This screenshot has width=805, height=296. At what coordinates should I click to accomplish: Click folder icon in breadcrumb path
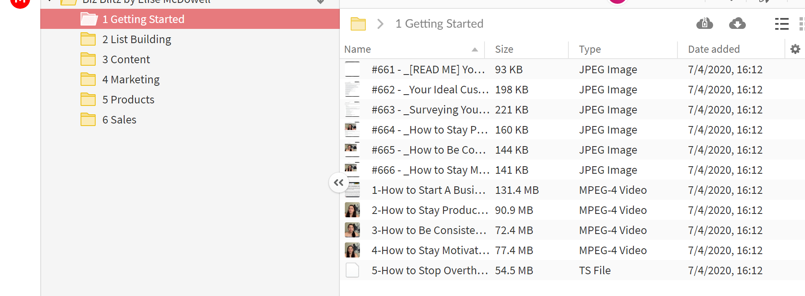coord(358,24)
